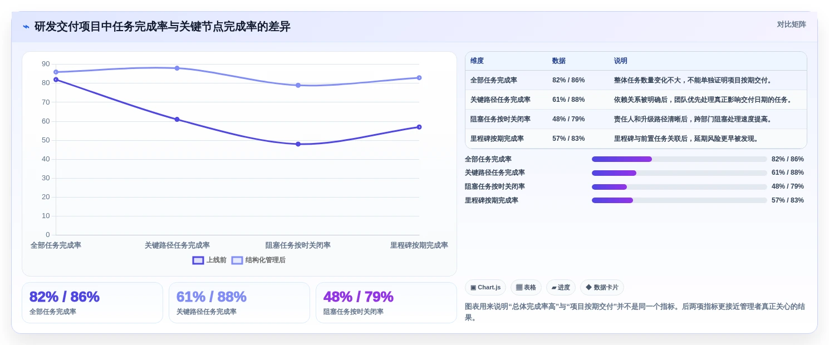
Task: Click table value 57% / 83%
Action: pos(568,139)
